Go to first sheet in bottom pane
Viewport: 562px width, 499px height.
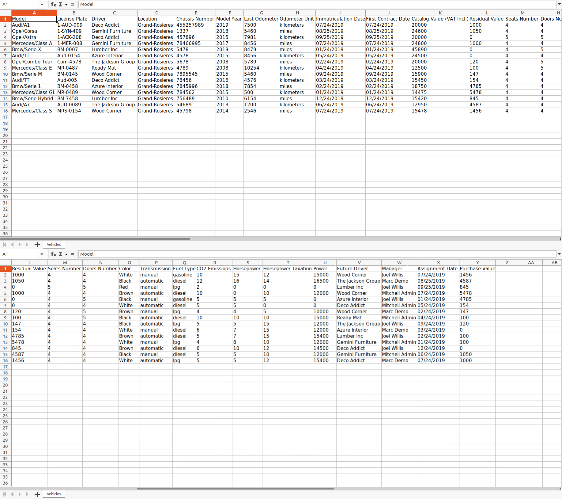5,494
